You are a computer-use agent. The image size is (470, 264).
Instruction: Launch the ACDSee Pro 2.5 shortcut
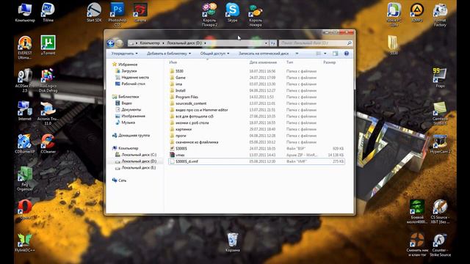pyautogui.click(x=24, y=80)
